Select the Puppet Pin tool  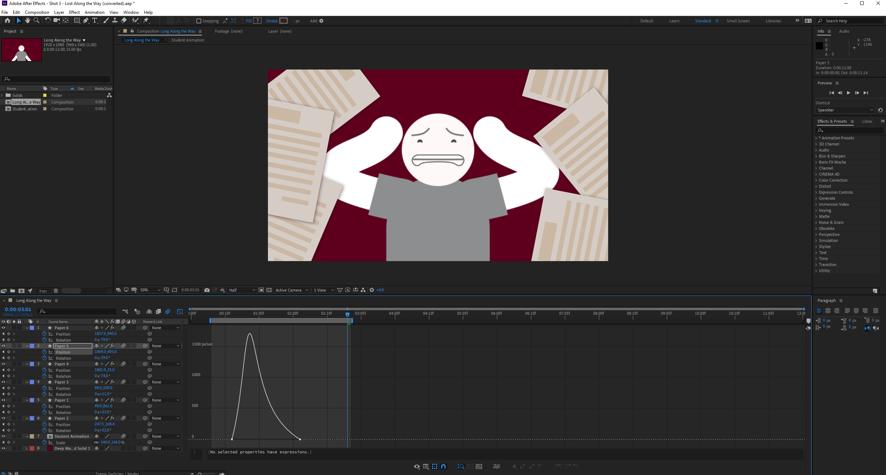point(146,21)
